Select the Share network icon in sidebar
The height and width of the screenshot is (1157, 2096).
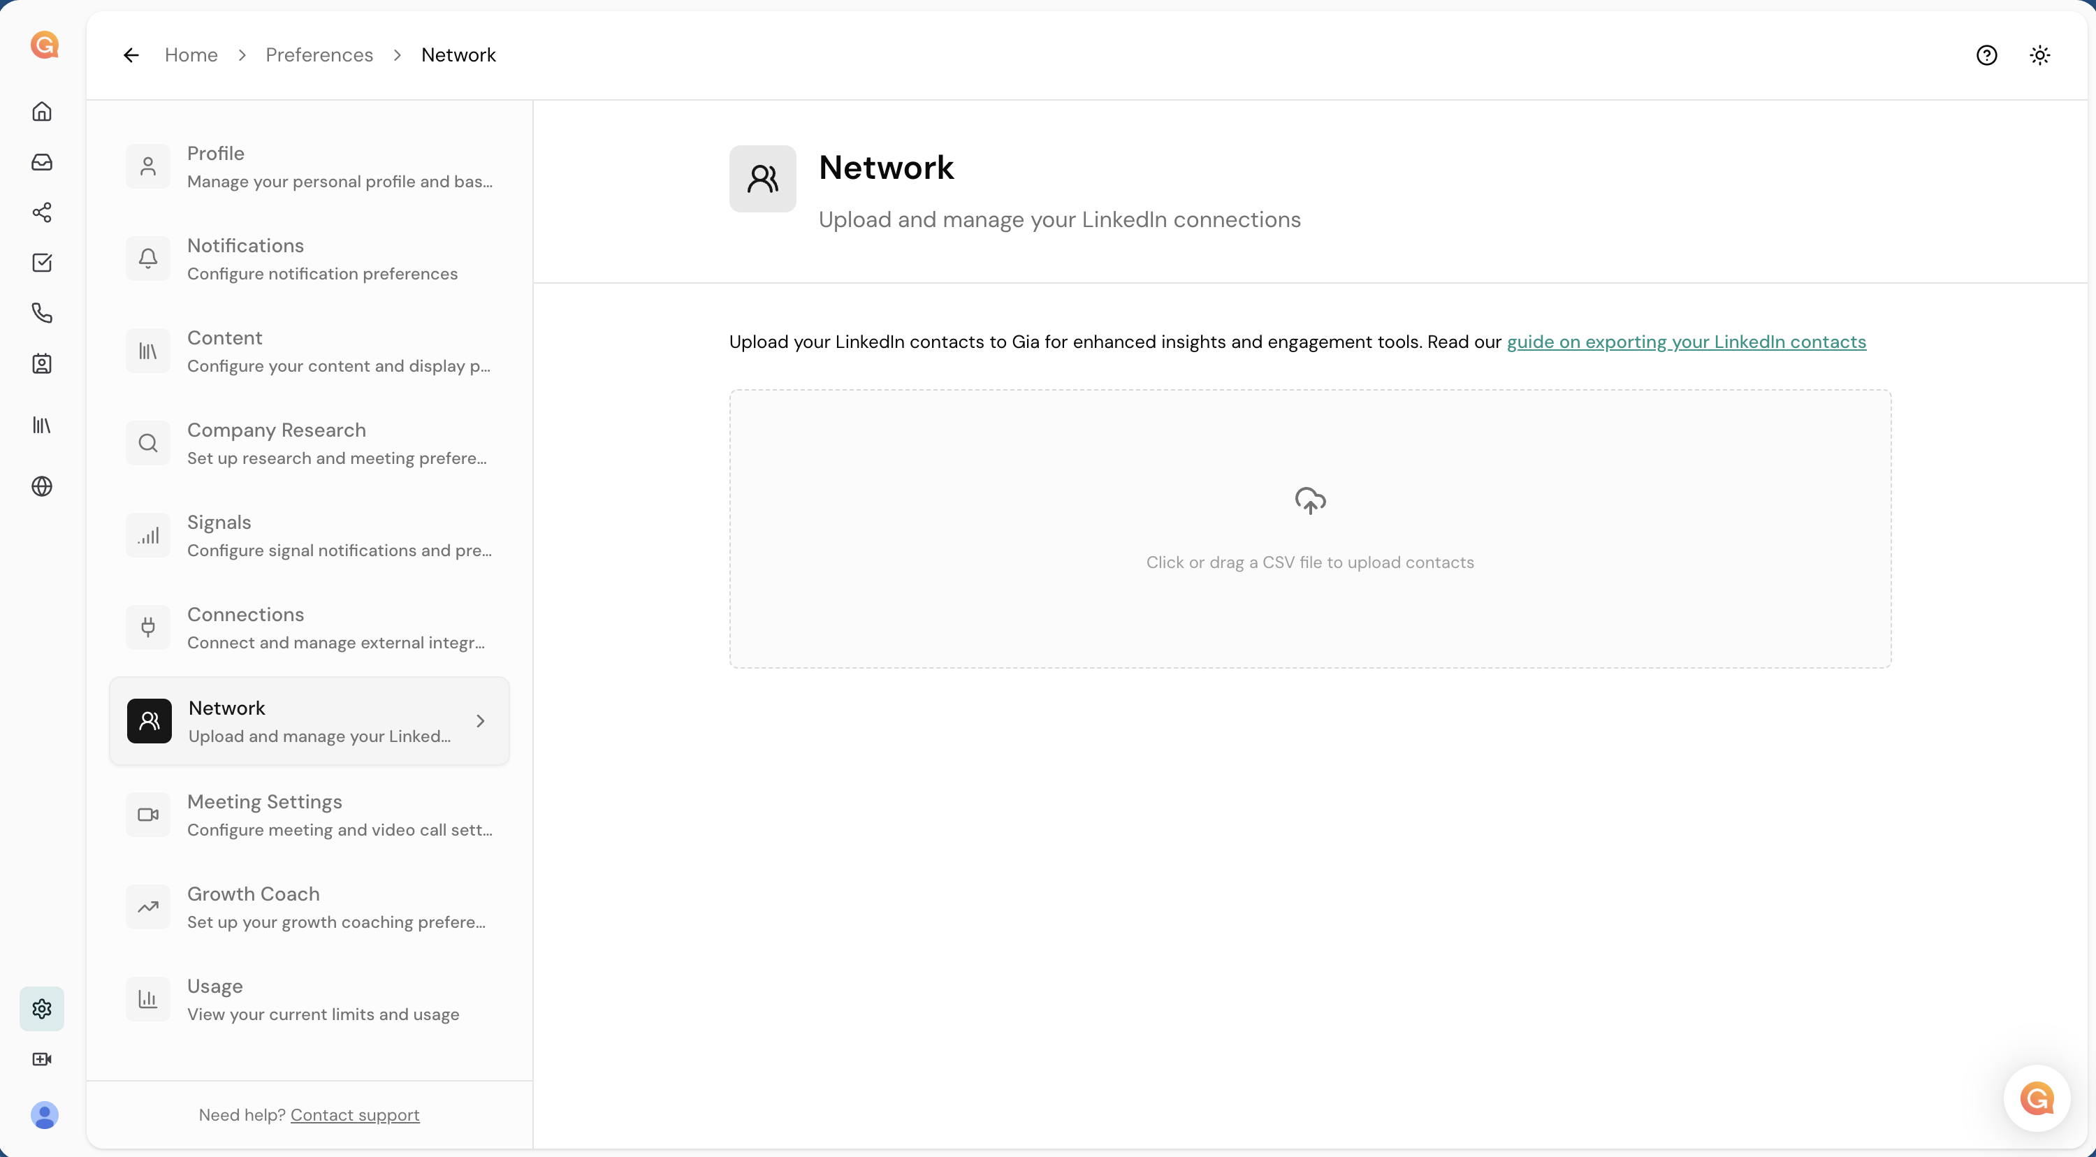point(43,212)
